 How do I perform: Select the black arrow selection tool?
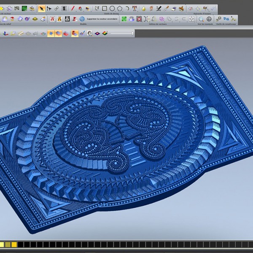(x=41, y=8)
